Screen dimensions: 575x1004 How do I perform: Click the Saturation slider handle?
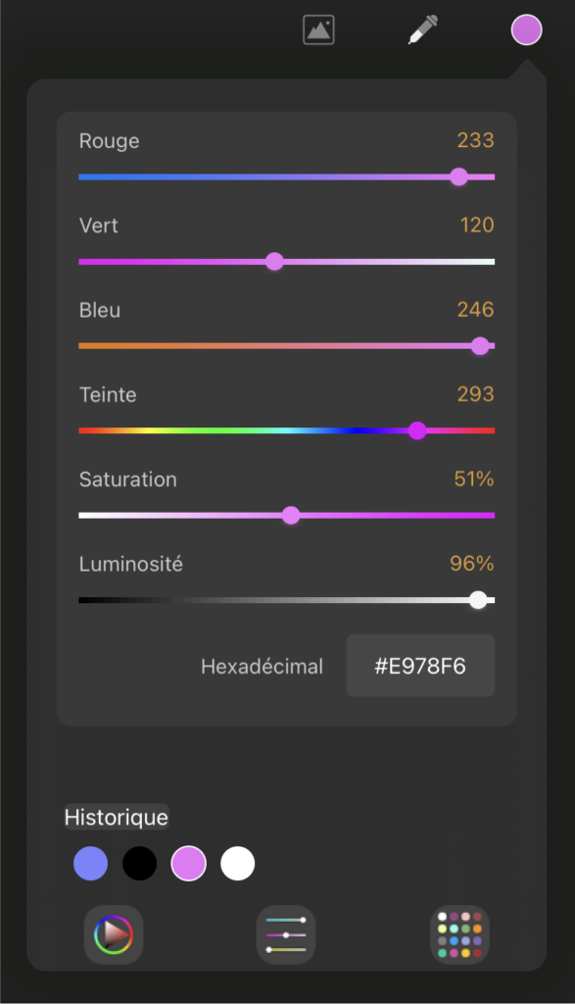[x=291, y=516]
